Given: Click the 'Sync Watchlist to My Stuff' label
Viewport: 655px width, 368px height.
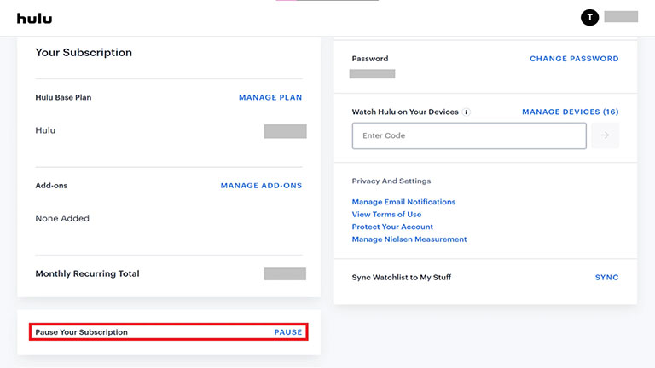Looking at the screenshot, I should click(x=402, y=278).
